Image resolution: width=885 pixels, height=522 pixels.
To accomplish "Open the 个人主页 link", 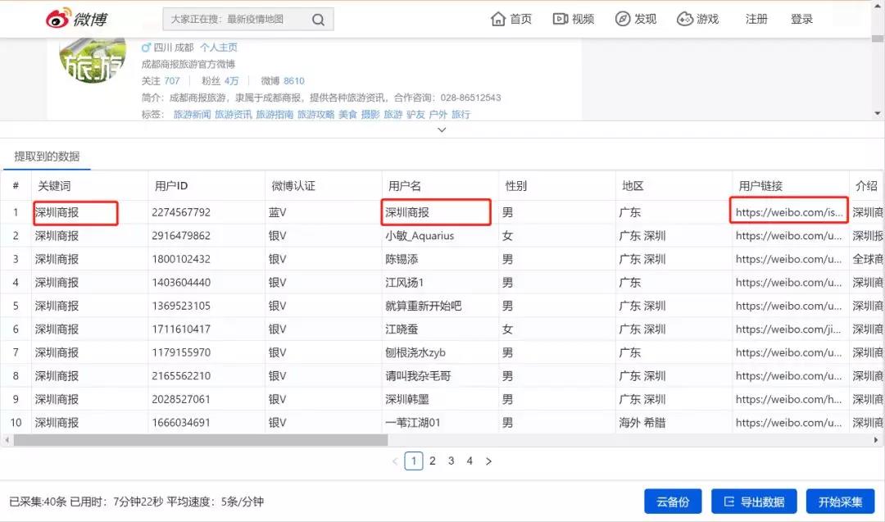I will pyautogui.click(x=219, y=48).
